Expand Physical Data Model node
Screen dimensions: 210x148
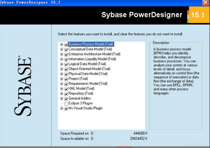pos(62,74)
